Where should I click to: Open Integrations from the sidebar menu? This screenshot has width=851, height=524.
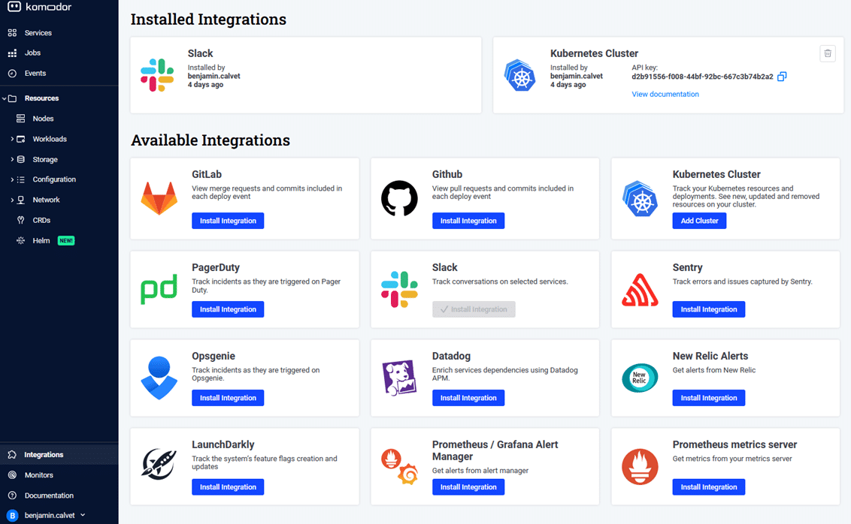coord(43,454)
